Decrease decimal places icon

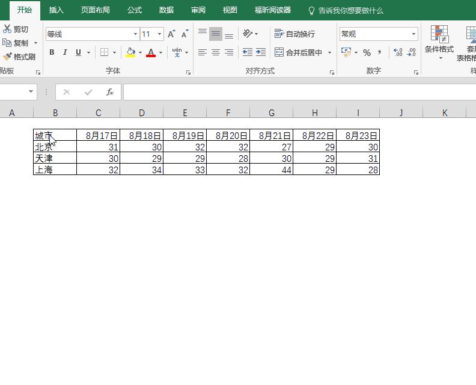point(411,52)
